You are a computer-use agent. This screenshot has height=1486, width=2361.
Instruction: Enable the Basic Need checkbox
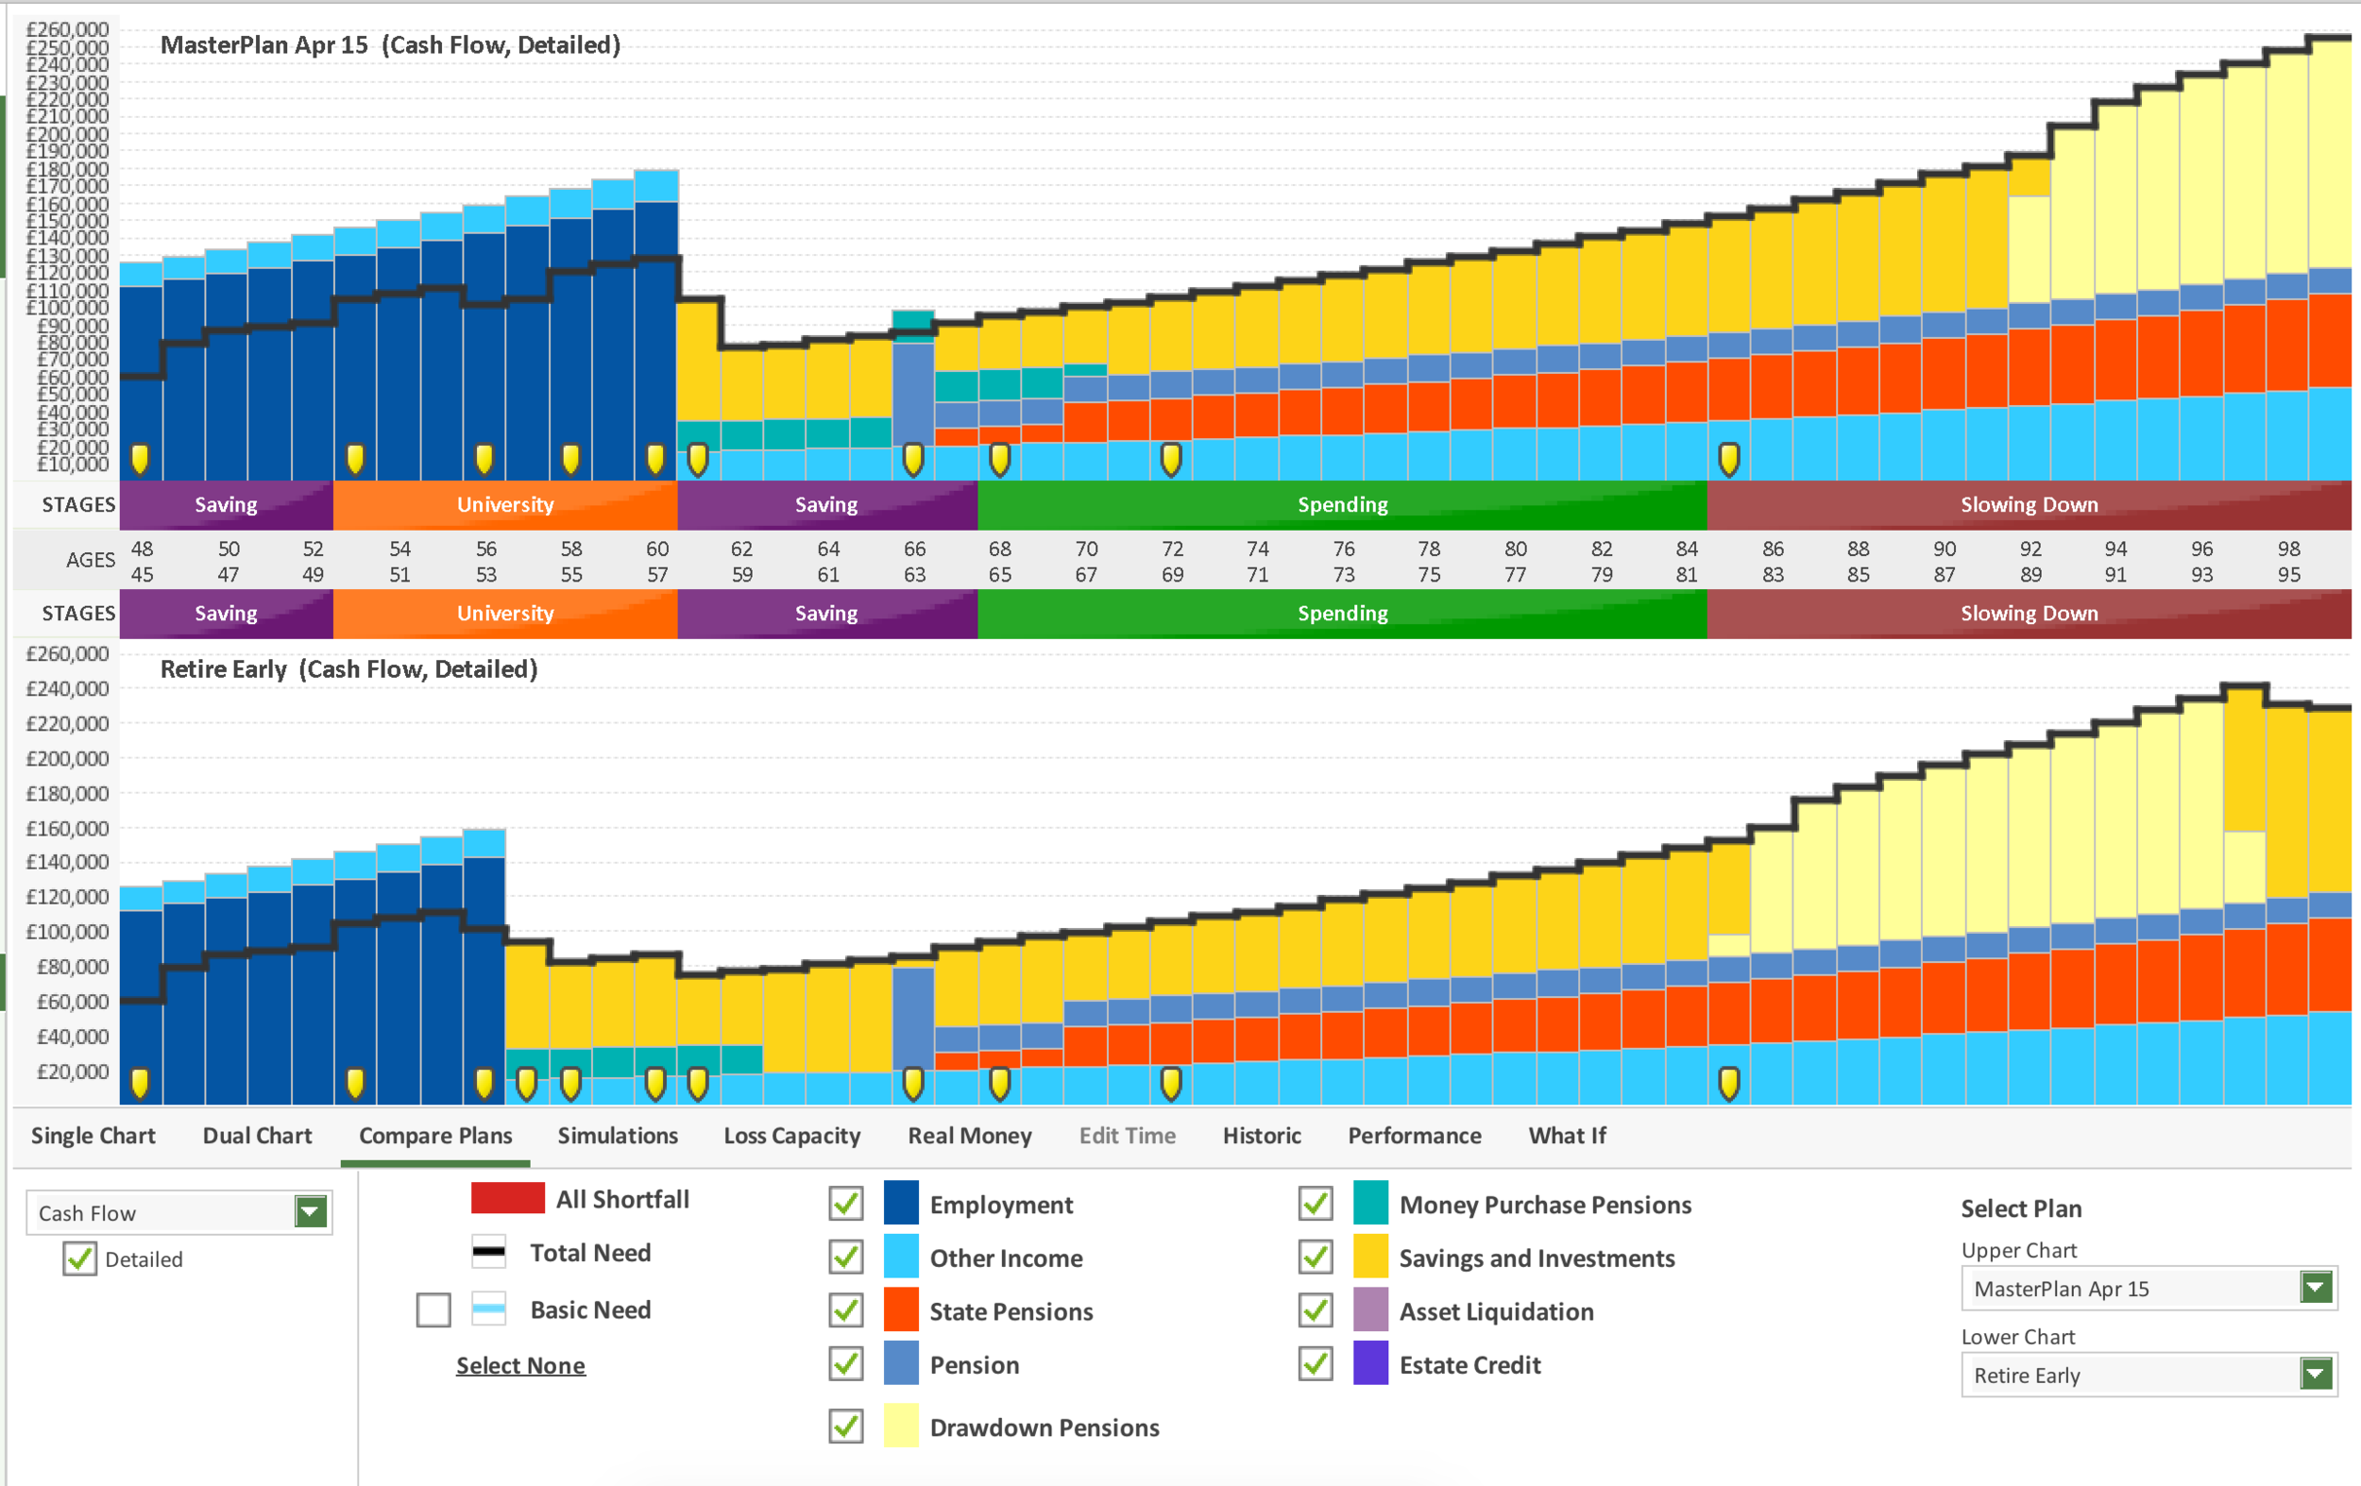click(x=433, y=1309)
